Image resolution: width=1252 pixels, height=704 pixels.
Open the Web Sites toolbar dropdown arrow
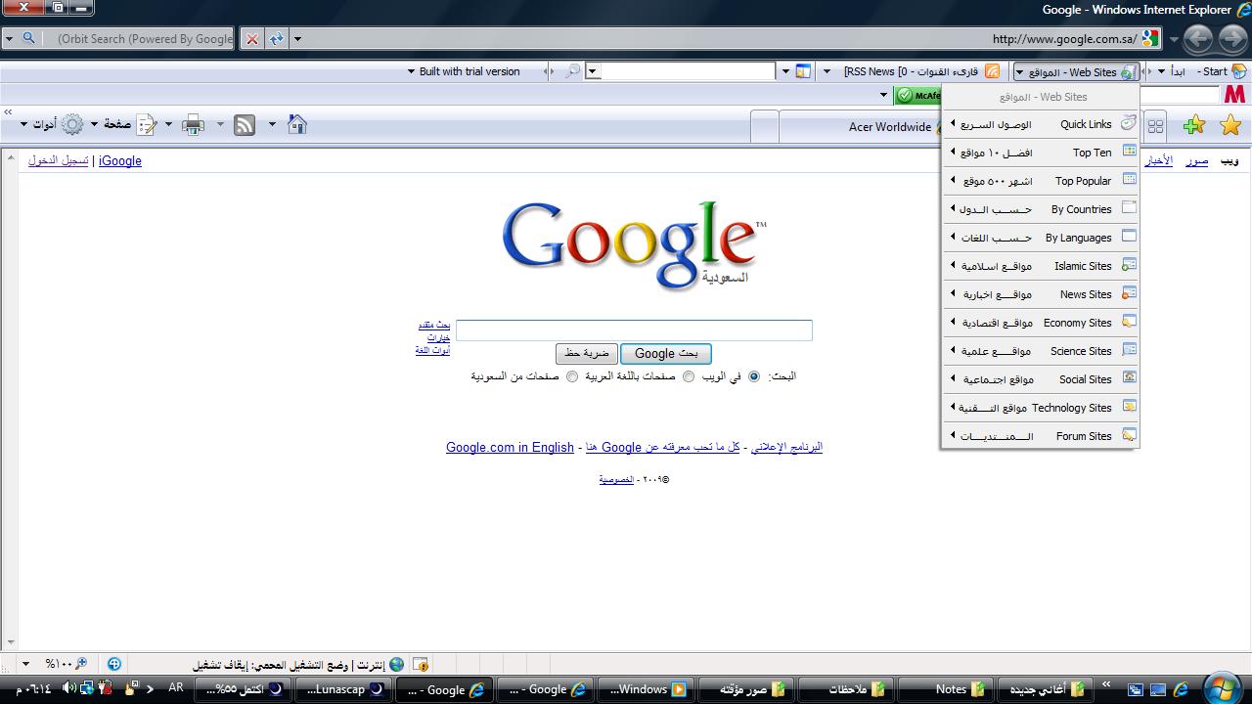pos(1019,71)
